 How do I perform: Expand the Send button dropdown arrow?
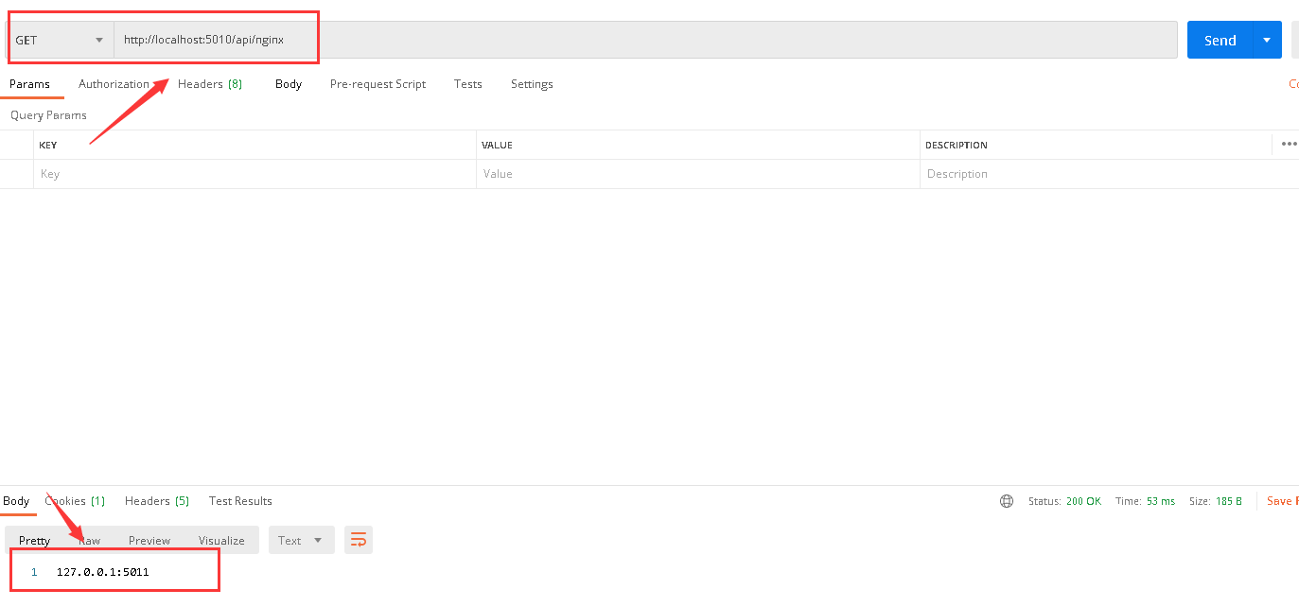pyautogui.click(x=1267, y=40)
